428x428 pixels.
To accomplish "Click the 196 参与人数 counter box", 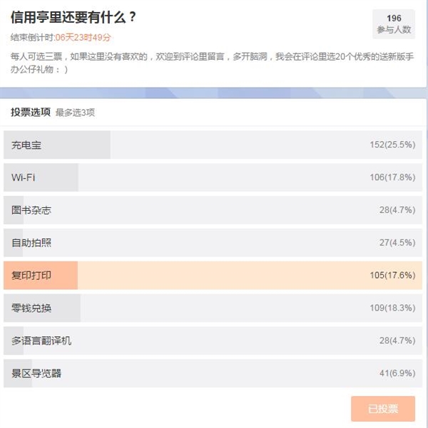I will coord(394,24).
